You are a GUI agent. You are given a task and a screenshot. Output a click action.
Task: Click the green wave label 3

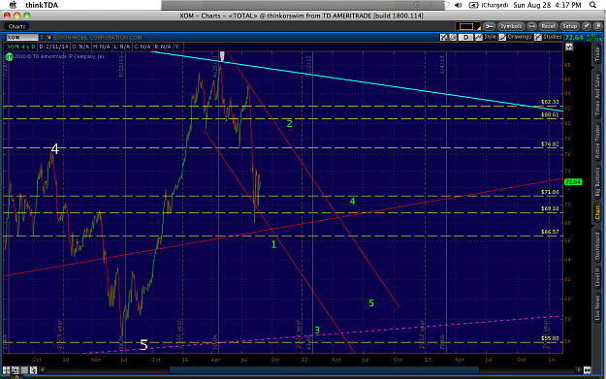317,331
